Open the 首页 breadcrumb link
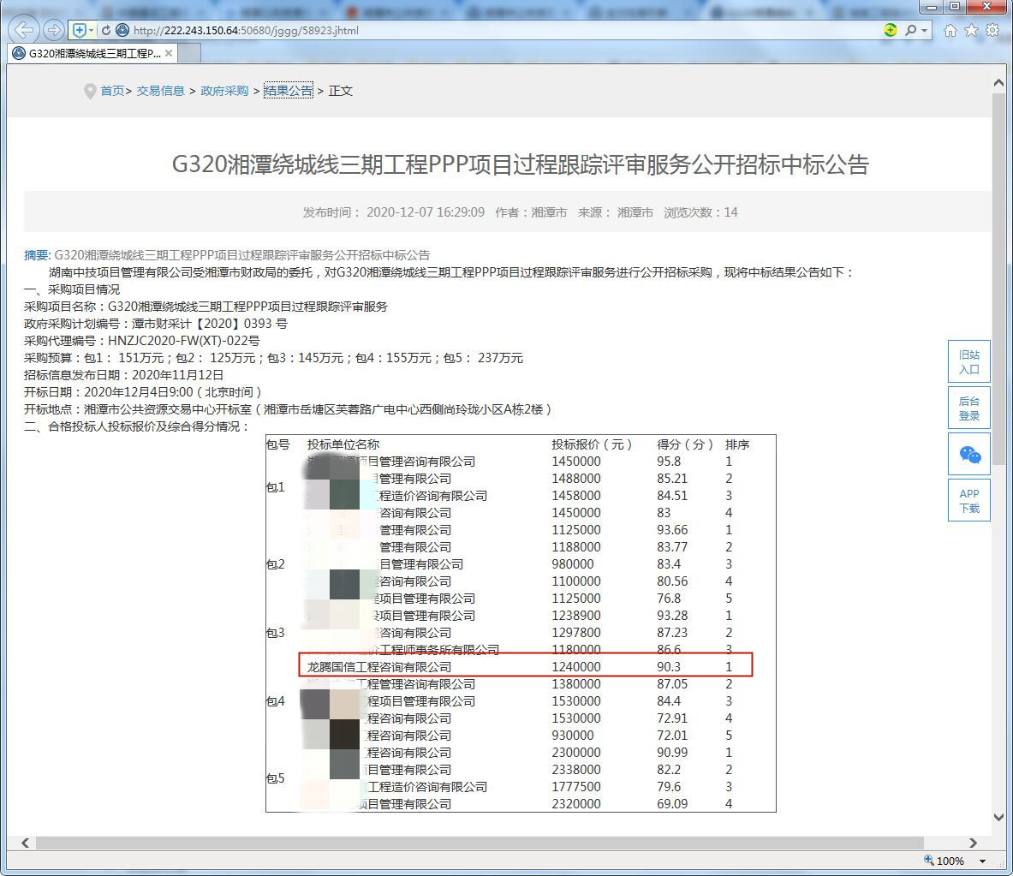1013x876 pixels. point(112,91)
